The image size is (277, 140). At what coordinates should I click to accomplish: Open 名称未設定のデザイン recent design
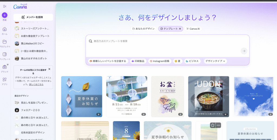point(33,133)
